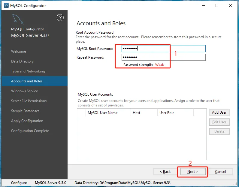Focus the MySQL Root Password field

(x=164, y=48)
